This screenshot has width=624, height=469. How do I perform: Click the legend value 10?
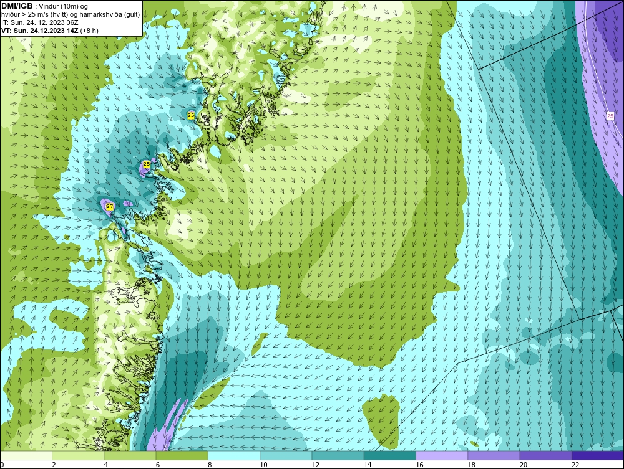click(x=263, y=465)
